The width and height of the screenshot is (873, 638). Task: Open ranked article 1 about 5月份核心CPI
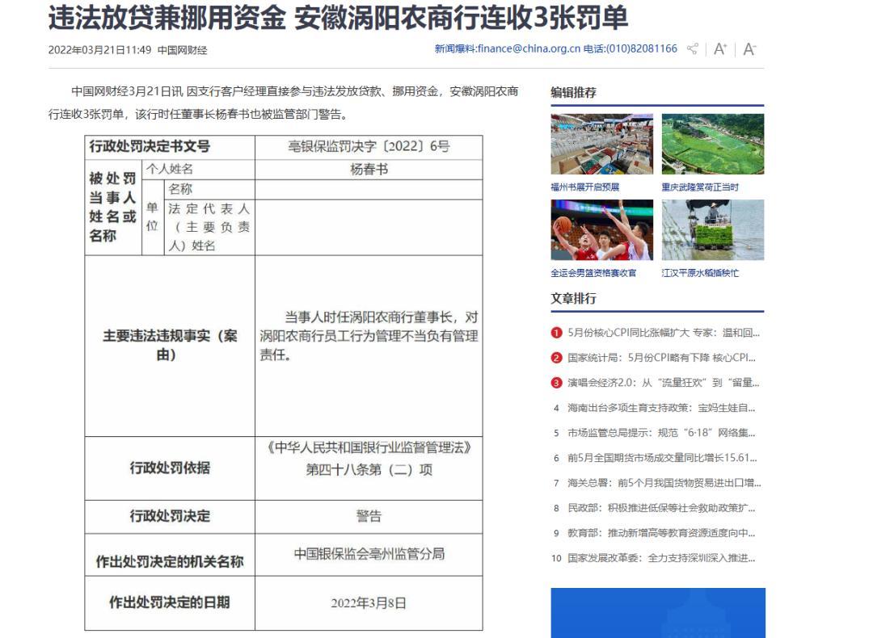pos(664,333)
